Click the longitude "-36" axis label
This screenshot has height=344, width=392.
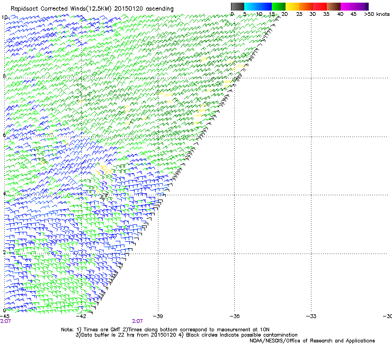235,316
